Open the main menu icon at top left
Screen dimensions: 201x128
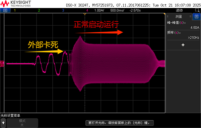pos(5,10)
